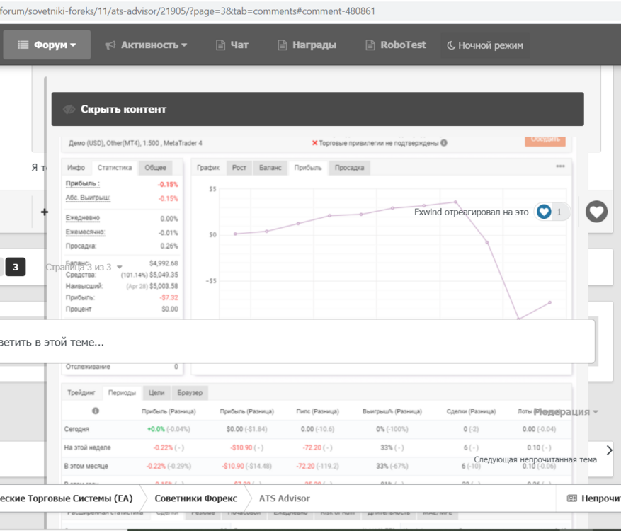Switch to the Периоды tab
Viewport: 621px width, 531px height.
pos(122,393)
